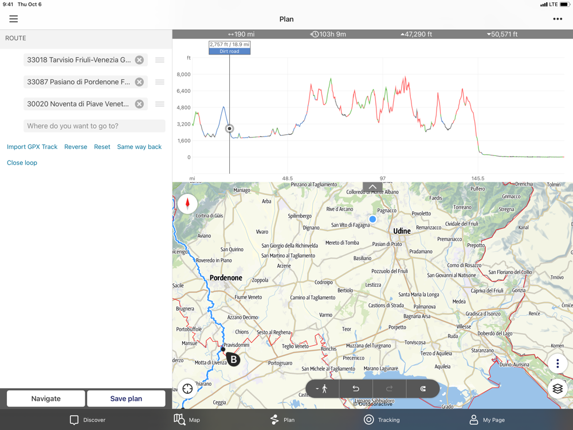Open the map's three-dot options button
The width and height of the screenshot is (573, 430).
click(558, 363)
